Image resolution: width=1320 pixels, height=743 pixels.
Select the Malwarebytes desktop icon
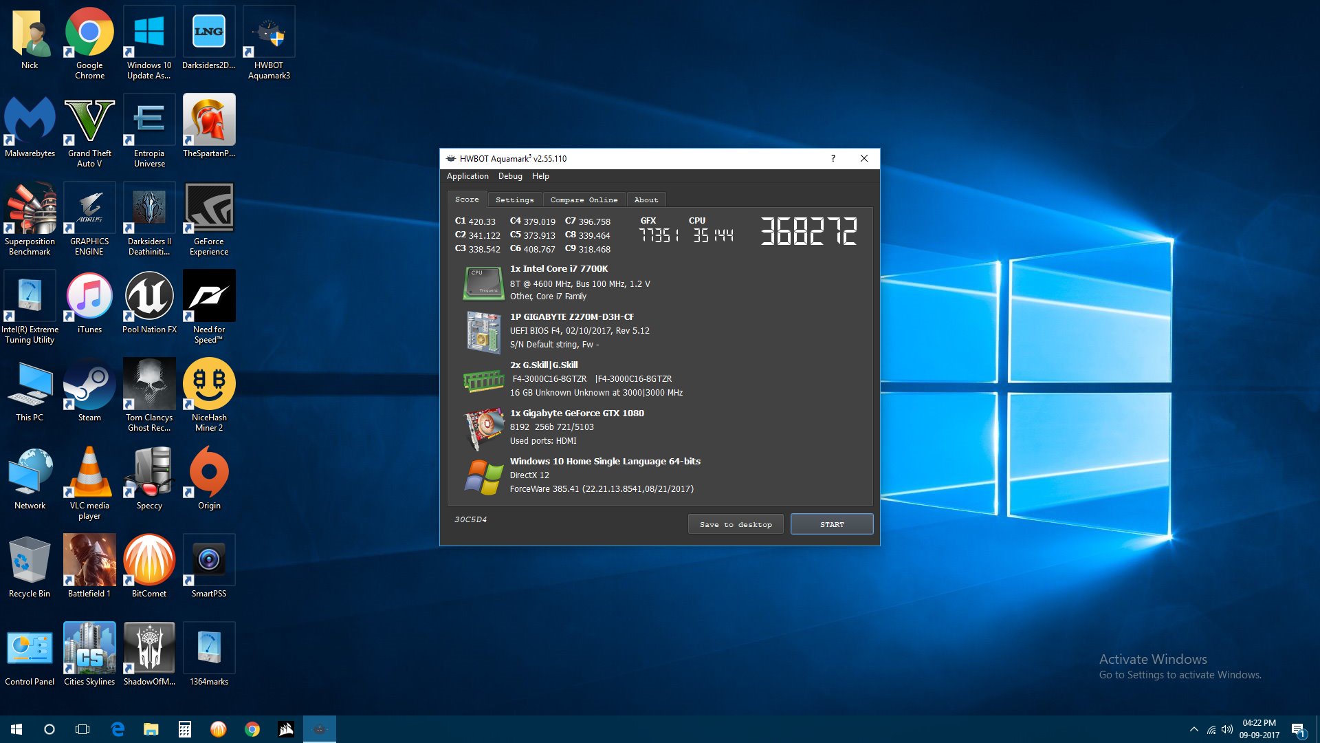(x=30, y=126)
